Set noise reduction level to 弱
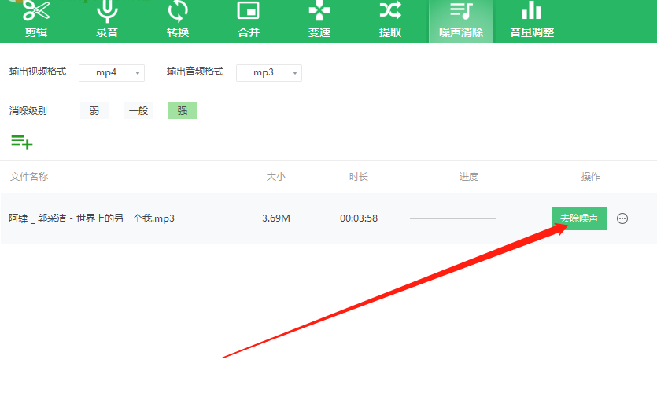Screen dimensions: 657x400 (x=94, y=111)
